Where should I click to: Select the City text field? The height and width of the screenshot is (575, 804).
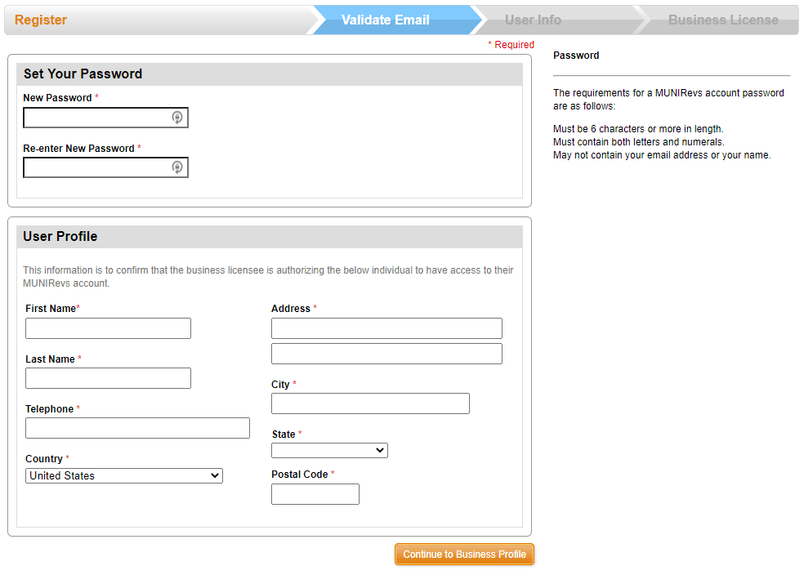370,403
